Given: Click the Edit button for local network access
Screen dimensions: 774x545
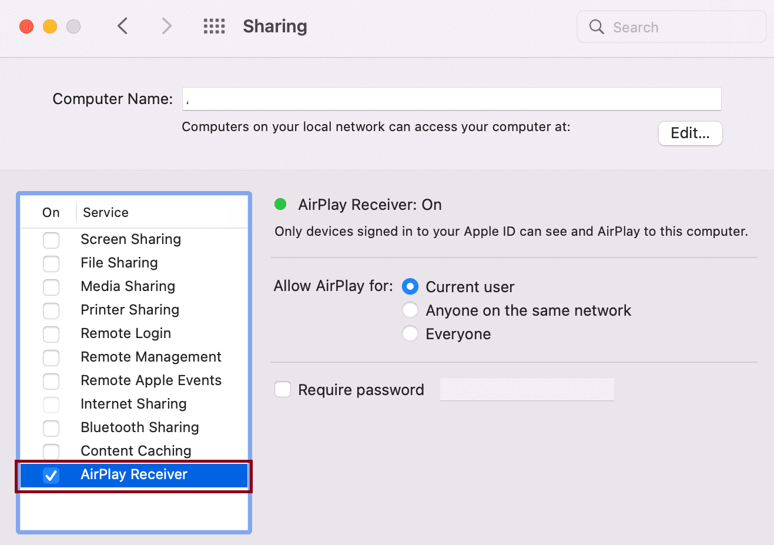Looking at the screenshot, I should pyautogui.click(x=690, y=133).
